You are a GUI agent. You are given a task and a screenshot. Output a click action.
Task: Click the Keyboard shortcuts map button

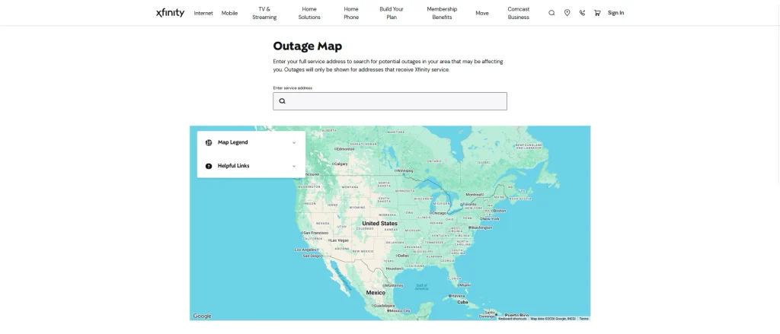[513, 319]
